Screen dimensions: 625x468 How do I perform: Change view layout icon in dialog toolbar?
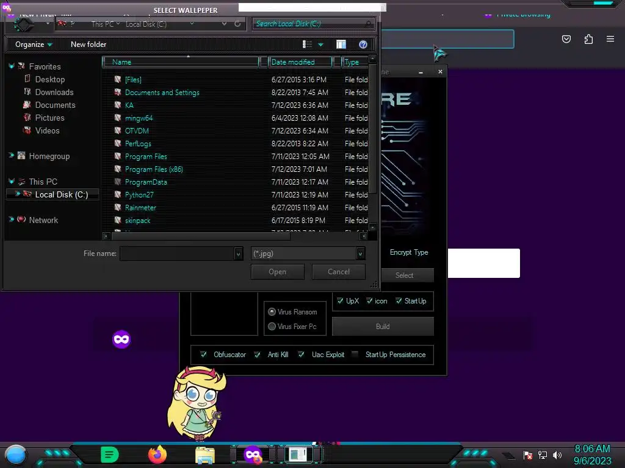(307, 44)
